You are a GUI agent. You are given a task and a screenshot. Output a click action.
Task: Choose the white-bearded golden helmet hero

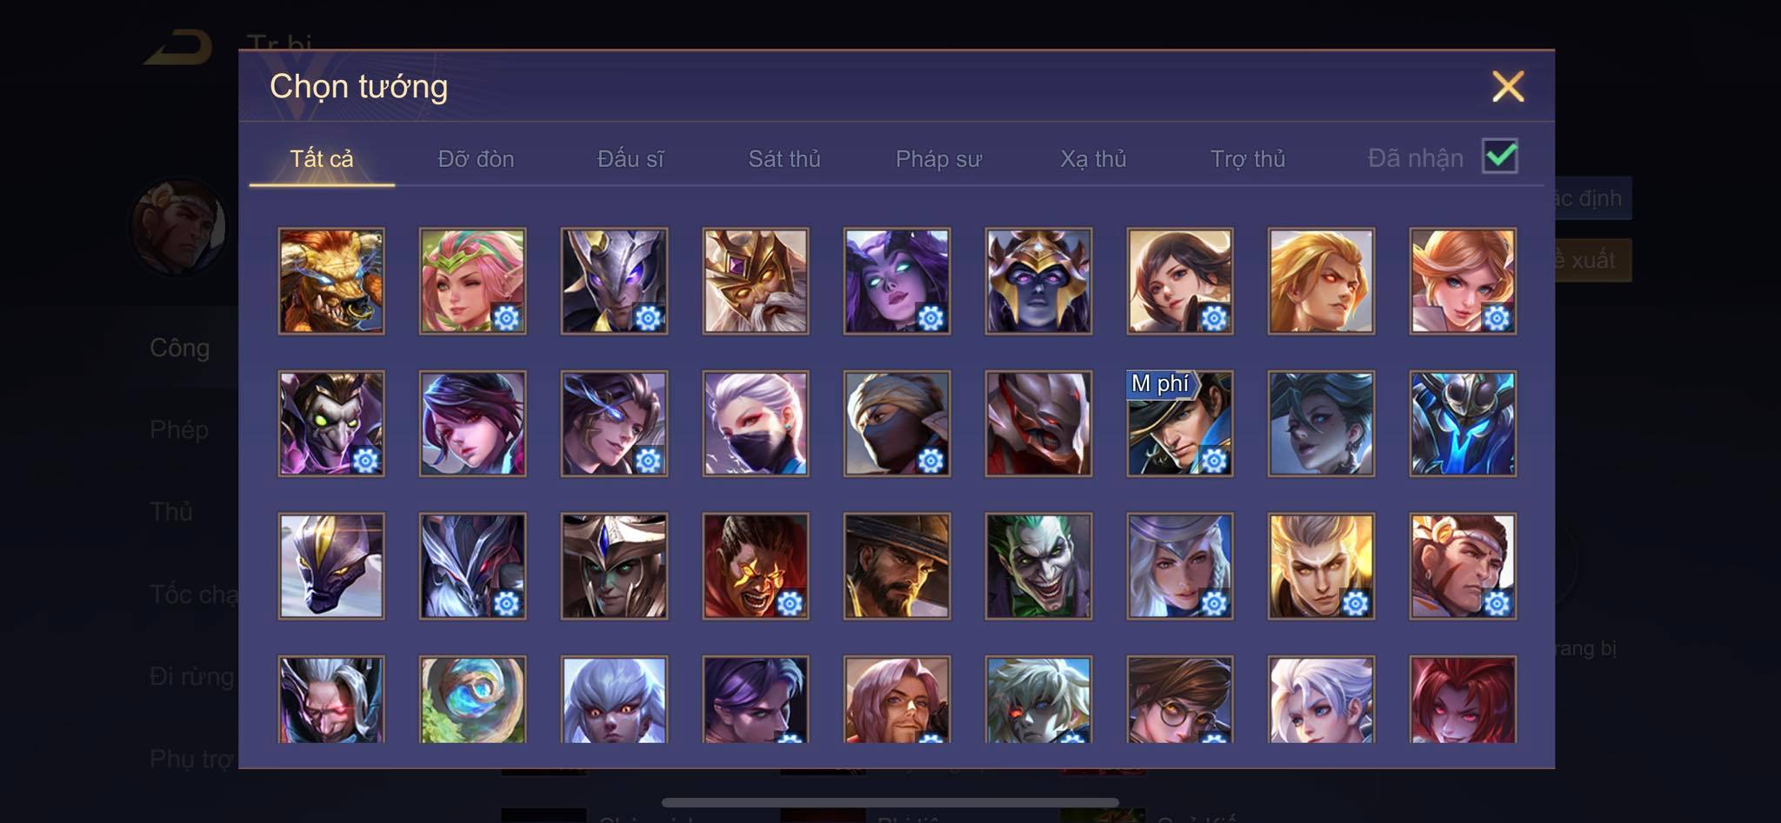(x=756, y=281)
